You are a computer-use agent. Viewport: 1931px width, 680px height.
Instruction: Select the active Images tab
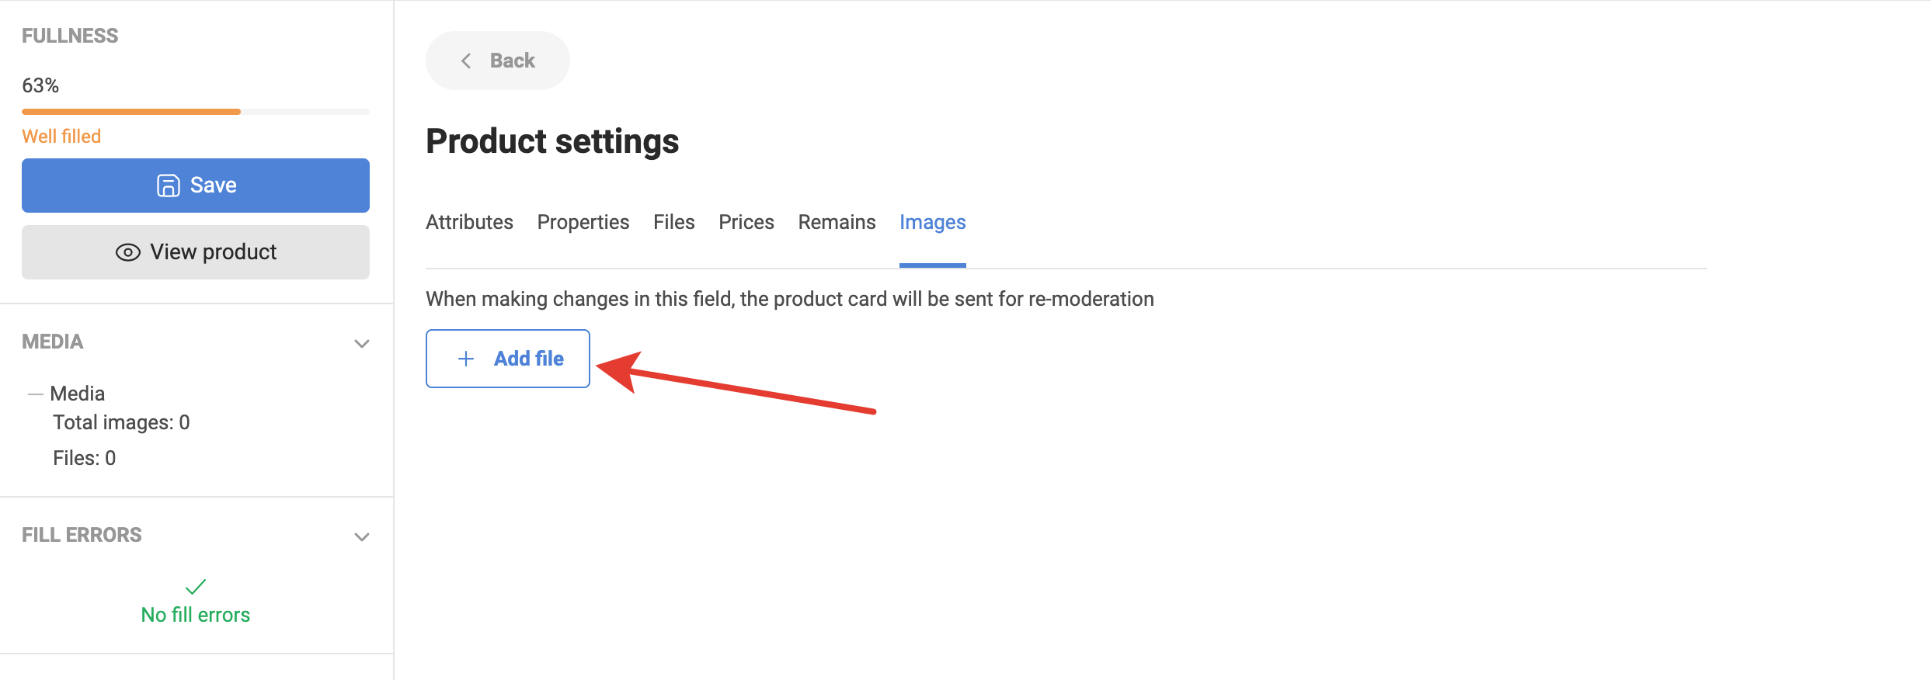pos(932,223)
